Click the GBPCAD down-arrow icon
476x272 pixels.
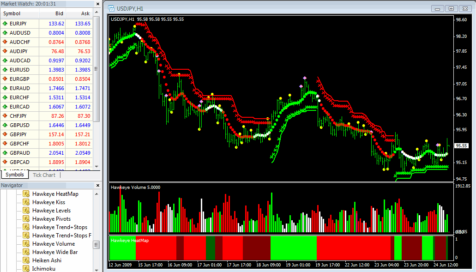tap(5, 162)
